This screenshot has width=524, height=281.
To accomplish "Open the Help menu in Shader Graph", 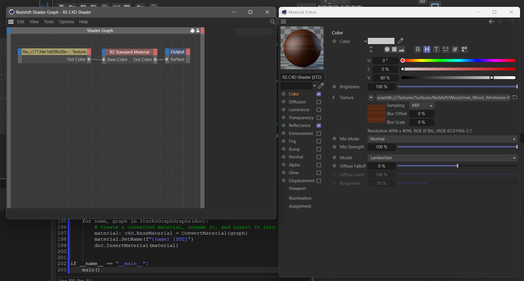I will click(84, 22).
